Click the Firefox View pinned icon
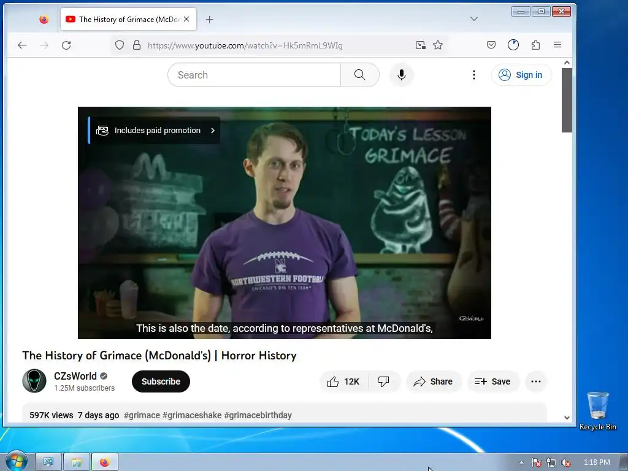628x471 pixels. pyautogui.click(x=44, y=19)
